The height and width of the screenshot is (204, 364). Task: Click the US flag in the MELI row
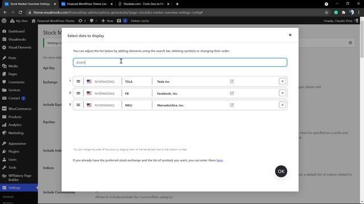point(89,105)
